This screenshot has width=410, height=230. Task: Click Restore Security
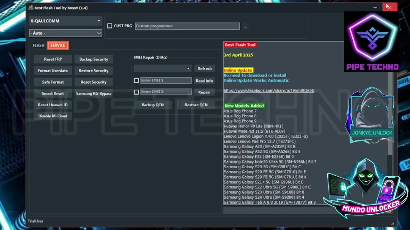click(94, 71)
